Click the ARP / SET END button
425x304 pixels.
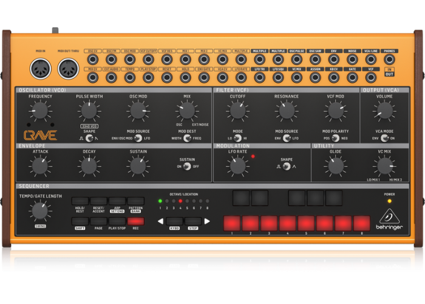tap(117, 201)
